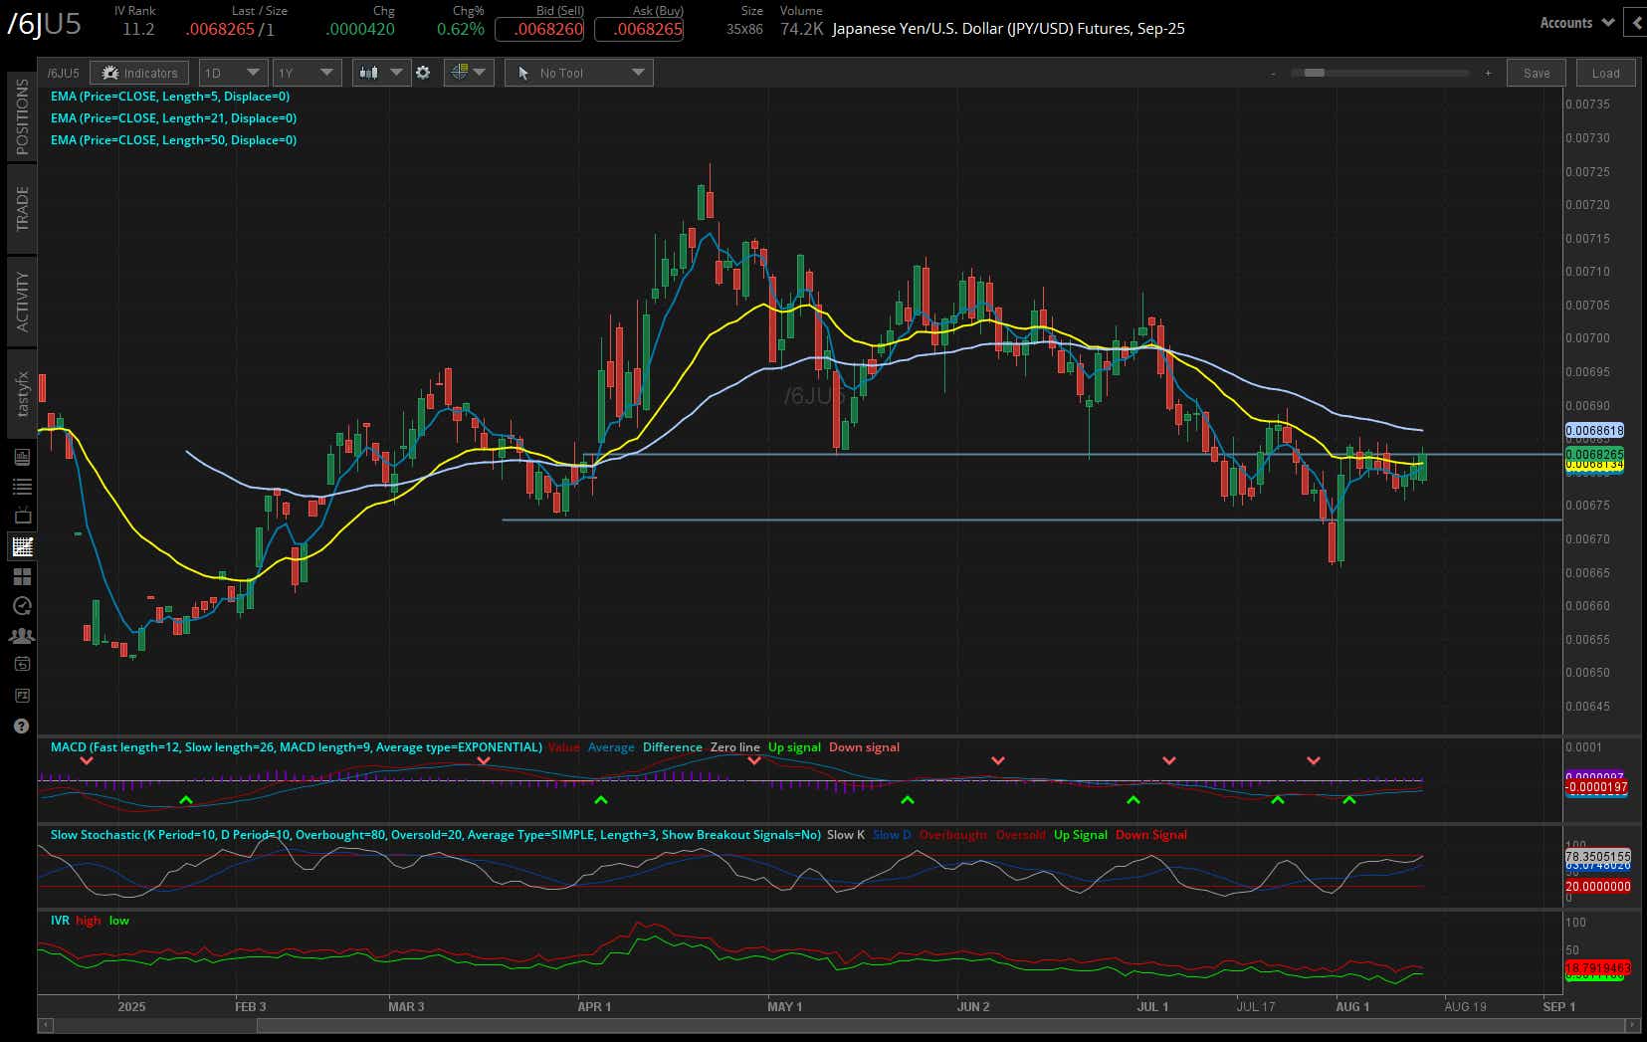Screen dimensions: 1647x1042
Task: Toggle Slow D line in stochastic legend
Action: tap(893, 835)
